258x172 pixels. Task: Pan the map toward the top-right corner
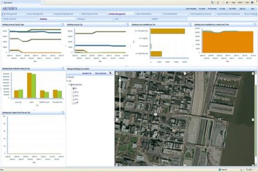(x=253, y=74)
